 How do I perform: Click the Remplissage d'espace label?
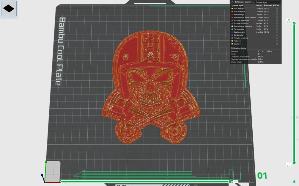coord(243,26)
